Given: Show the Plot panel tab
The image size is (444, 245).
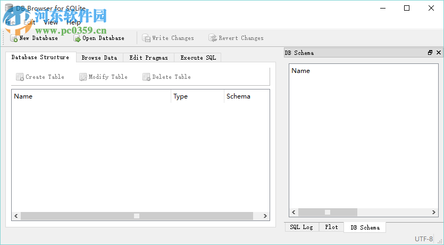Looking at the screenshot, I should coord(331,227).
